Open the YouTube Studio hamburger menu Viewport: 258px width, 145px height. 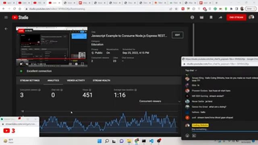6,17
